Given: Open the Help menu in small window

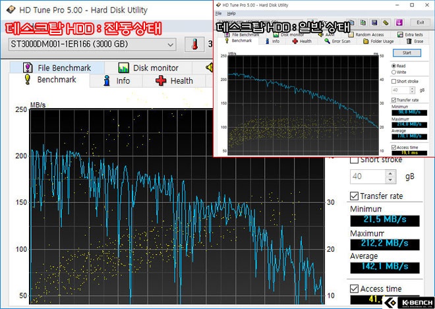Looking at the screenshot, I should click(x=231, y=13).
